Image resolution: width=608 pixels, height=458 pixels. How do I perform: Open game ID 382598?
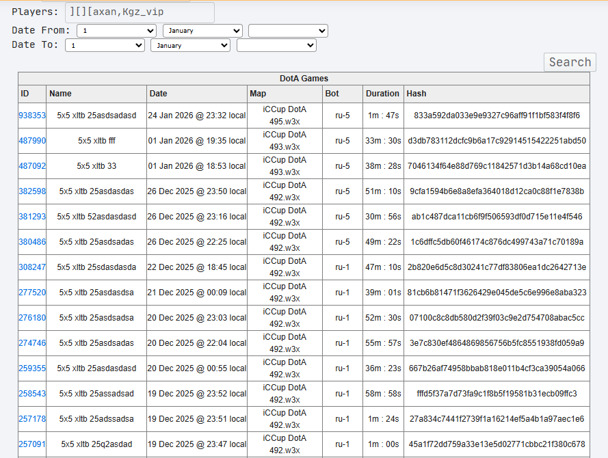[x=32, y=191]
